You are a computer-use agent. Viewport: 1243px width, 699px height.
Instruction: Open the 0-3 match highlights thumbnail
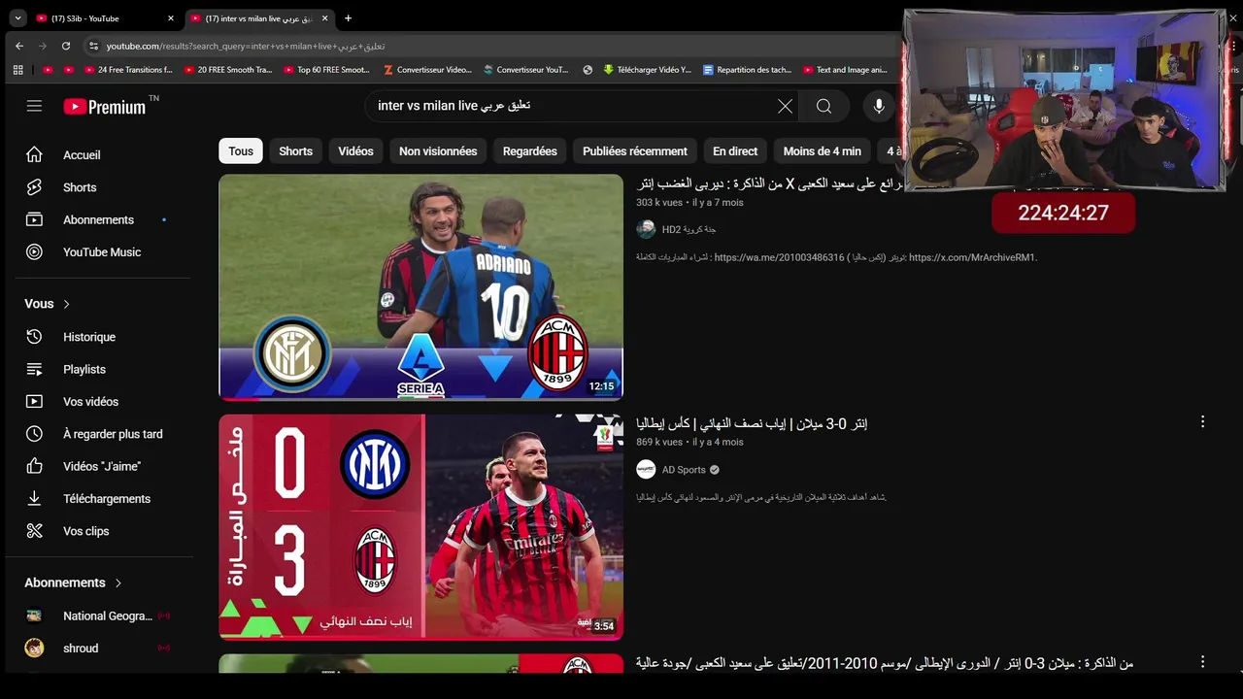coord(420,527)
